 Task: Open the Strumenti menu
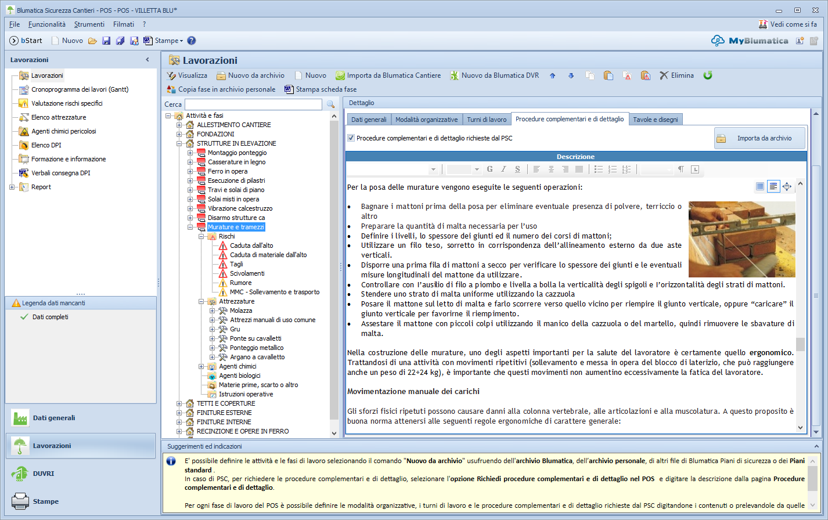pyautogui.click(x=89, y=24)
